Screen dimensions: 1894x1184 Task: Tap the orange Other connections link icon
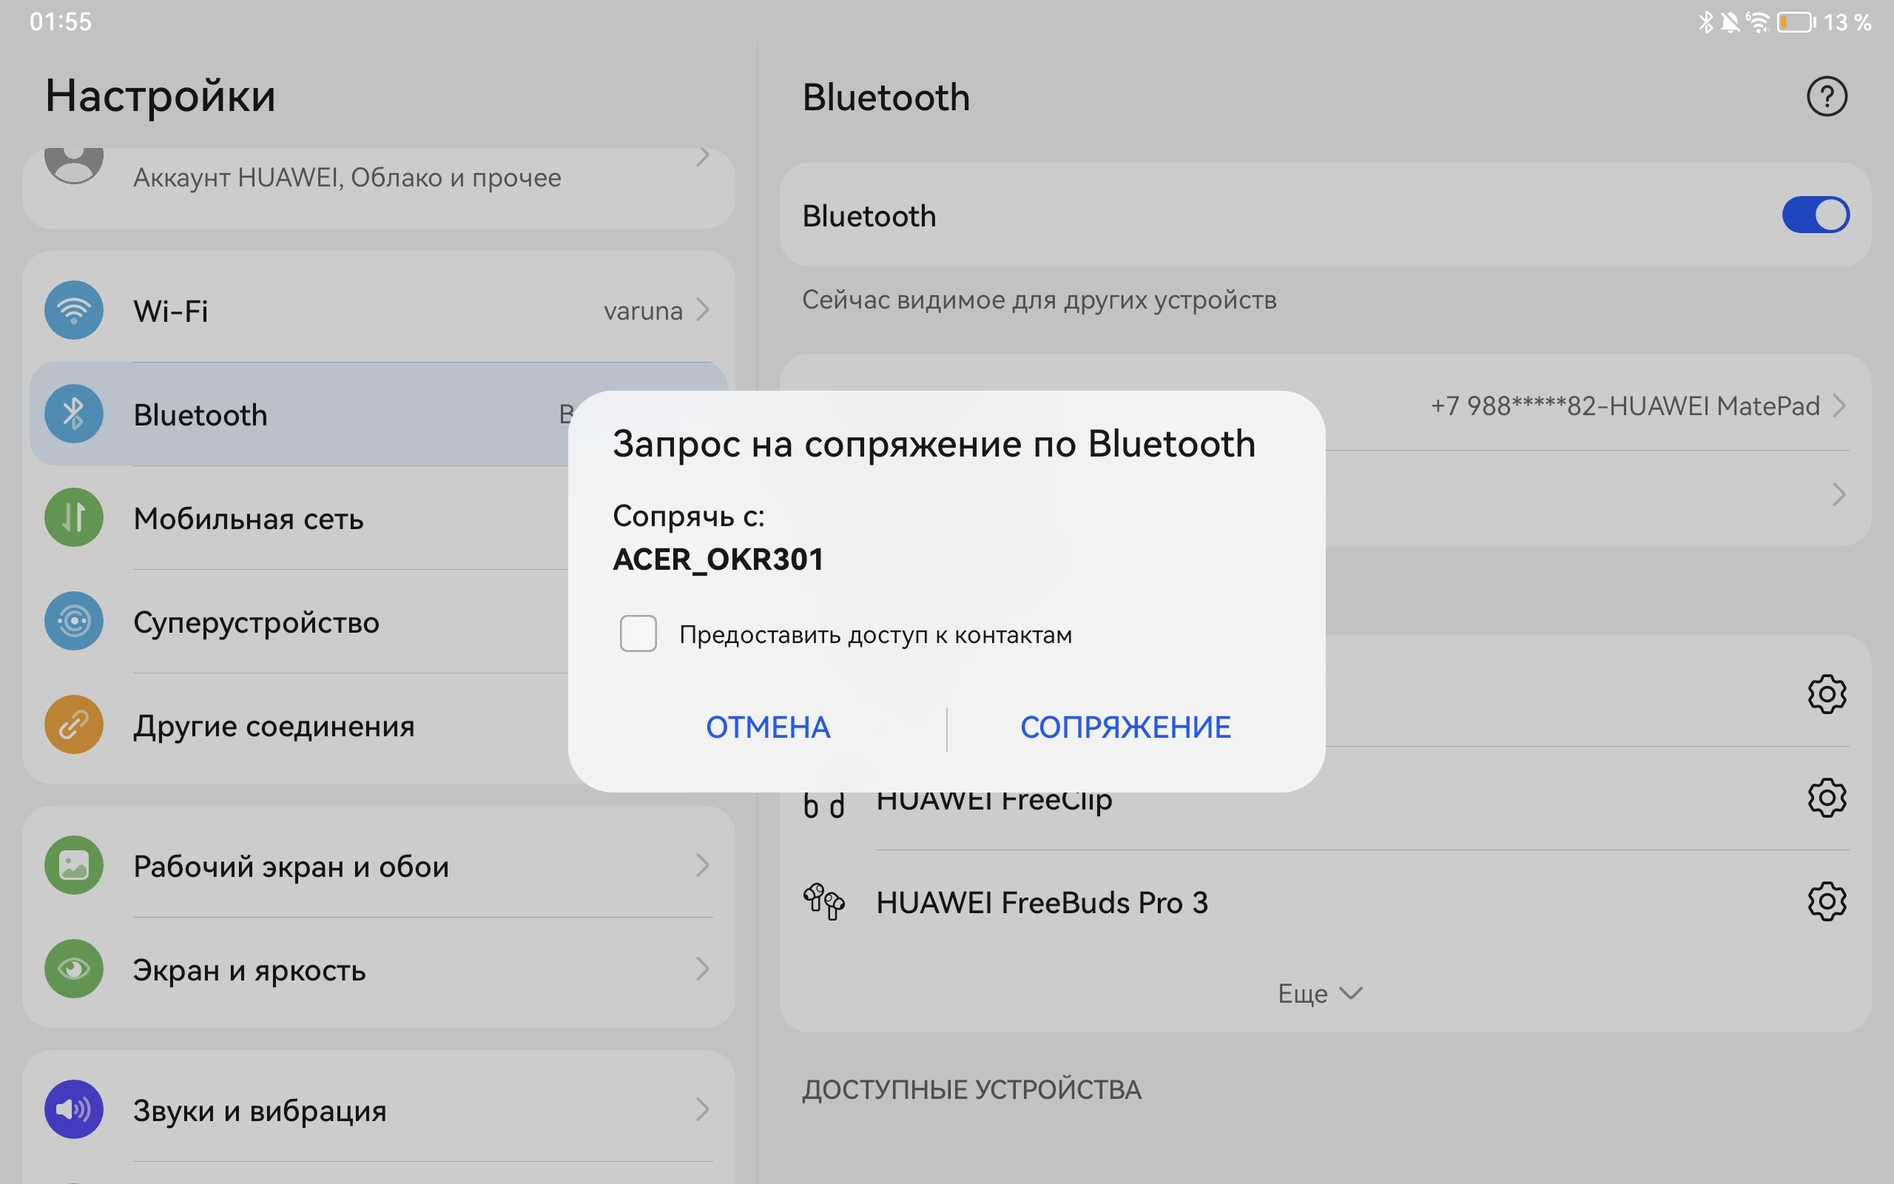tap(73, 724)
